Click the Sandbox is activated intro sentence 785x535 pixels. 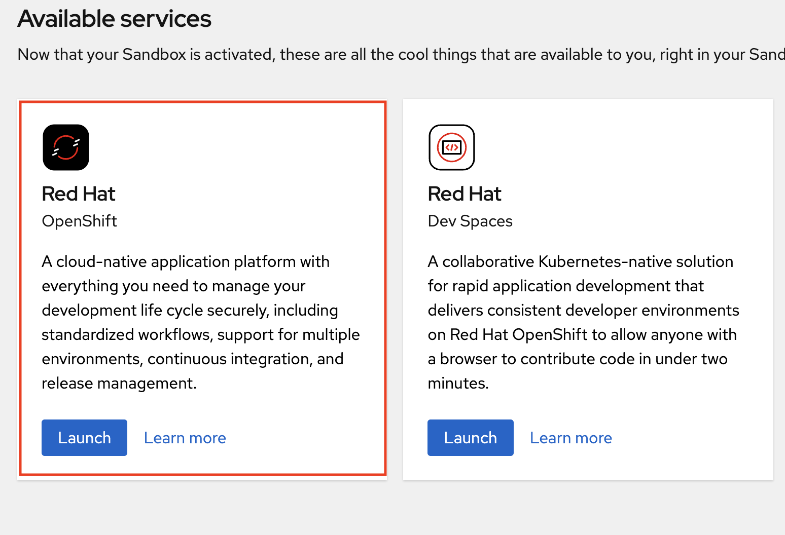(401, 54)
